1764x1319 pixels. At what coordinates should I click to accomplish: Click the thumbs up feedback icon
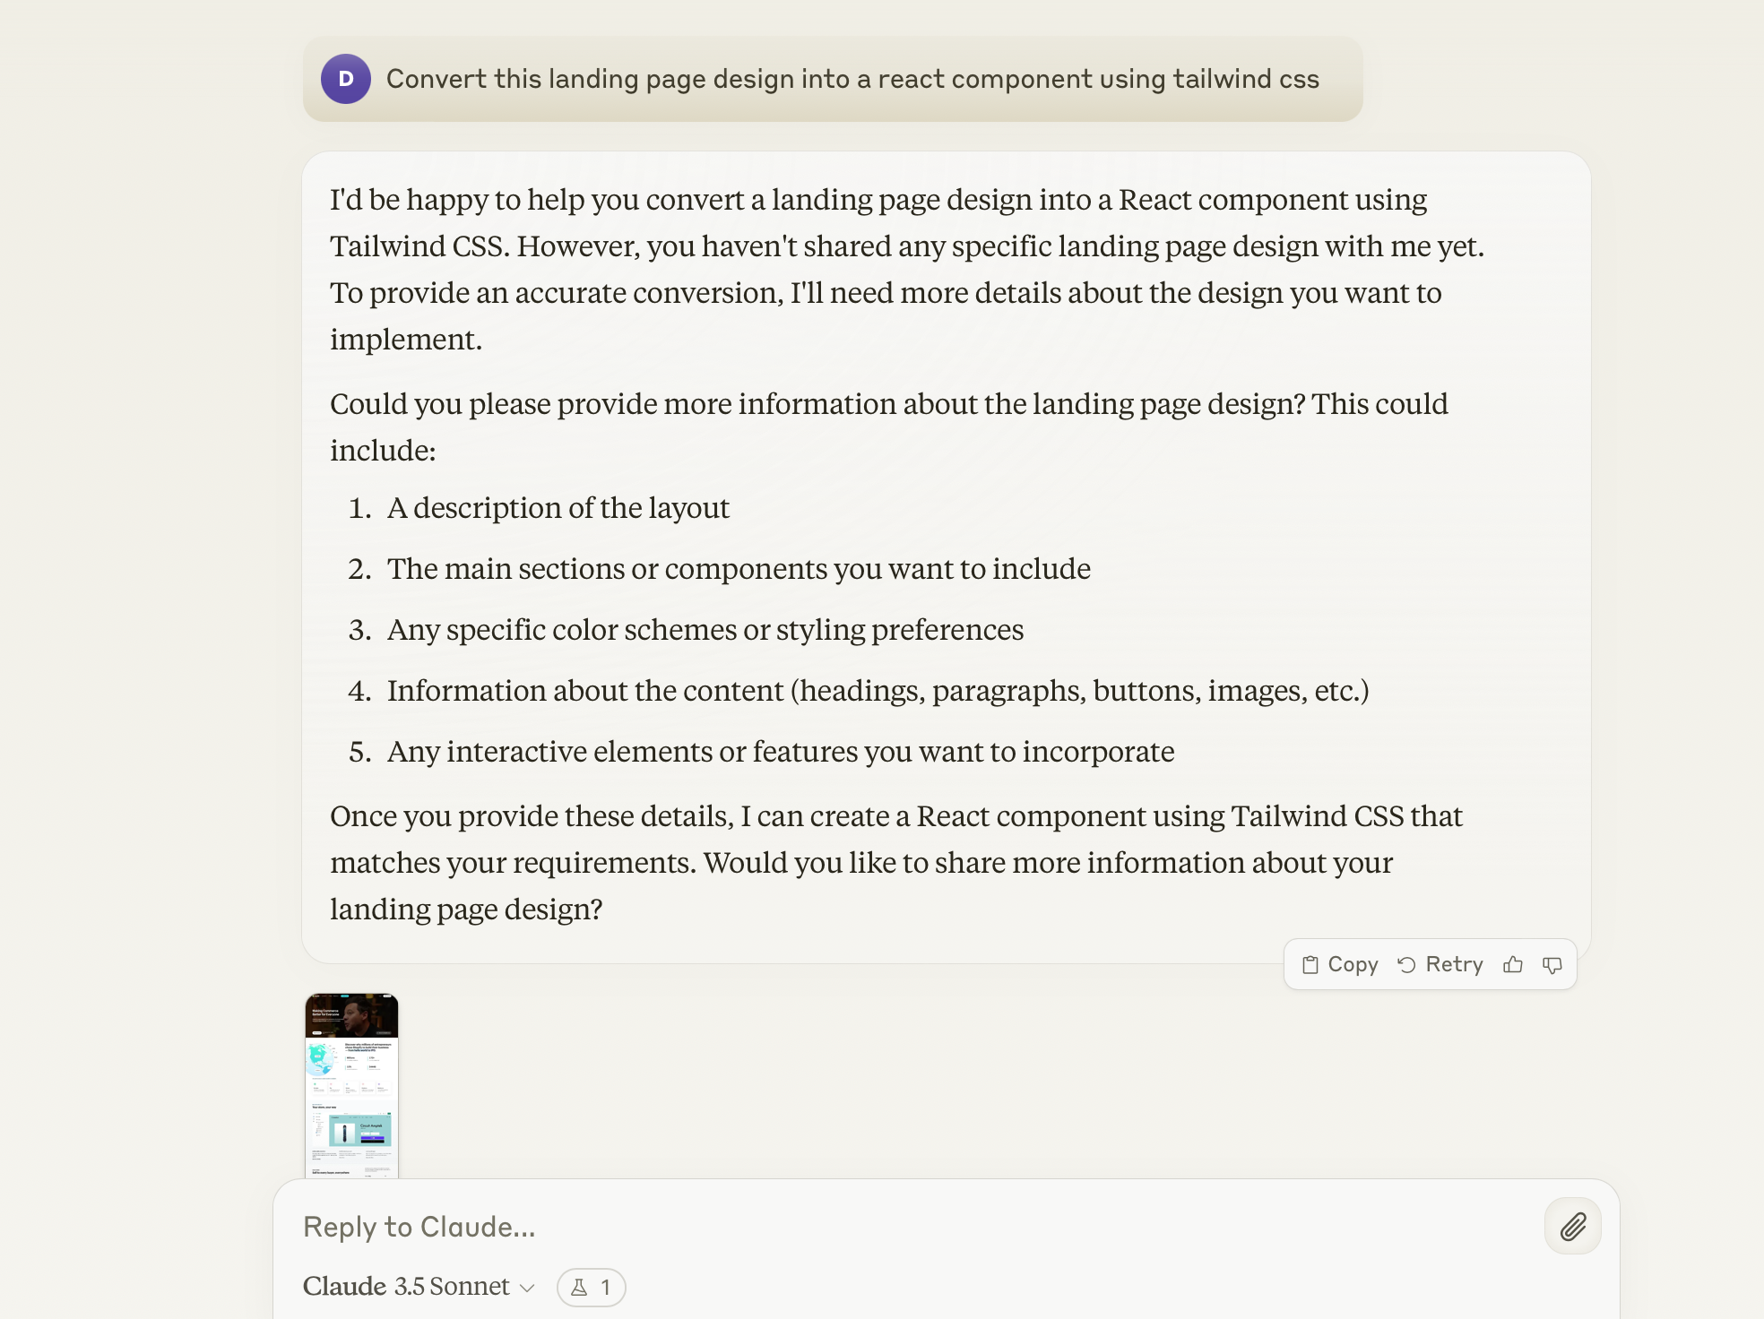pos(1513,964)
